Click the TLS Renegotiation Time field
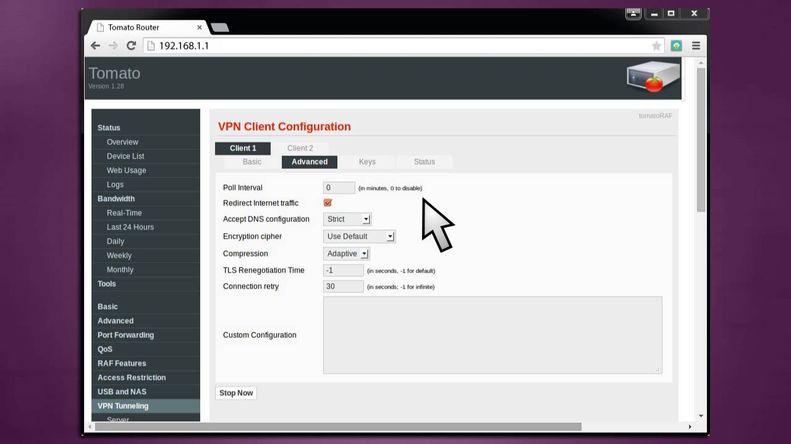 (344, 270)
